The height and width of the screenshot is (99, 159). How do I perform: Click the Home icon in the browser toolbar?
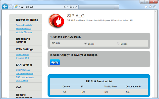[x=146, y=7]
